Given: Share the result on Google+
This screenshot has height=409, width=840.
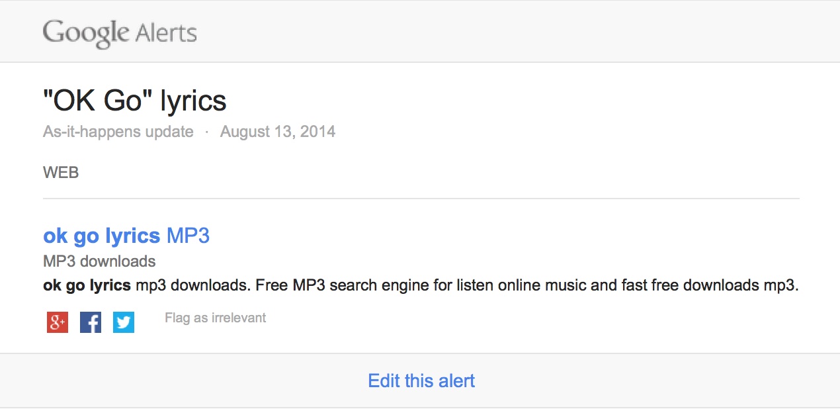Looking at the screenshot, I should tap(58, 322).
